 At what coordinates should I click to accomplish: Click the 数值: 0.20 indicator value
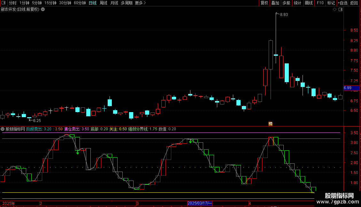167,129
